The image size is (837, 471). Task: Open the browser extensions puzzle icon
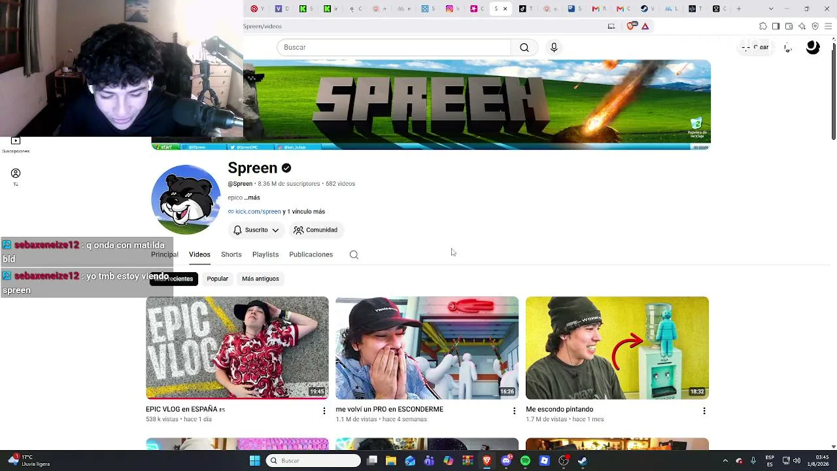(x=763, y=26)
